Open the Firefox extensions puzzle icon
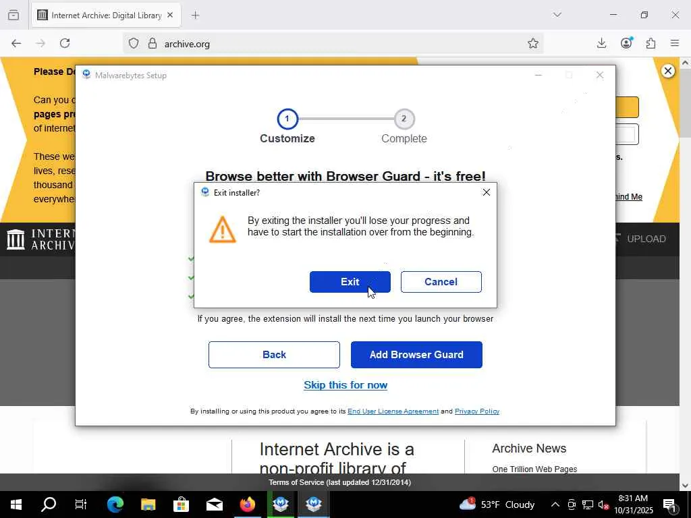 click(x=651, y=43)
